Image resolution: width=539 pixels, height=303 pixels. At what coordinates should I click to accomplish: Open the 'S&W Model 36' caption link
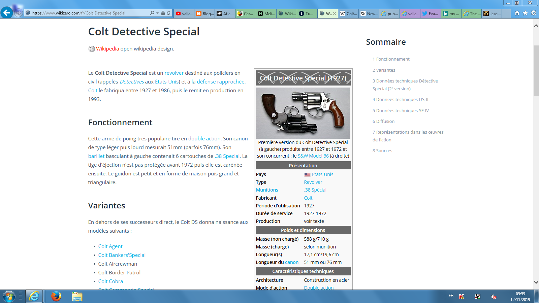click(313, 156)
